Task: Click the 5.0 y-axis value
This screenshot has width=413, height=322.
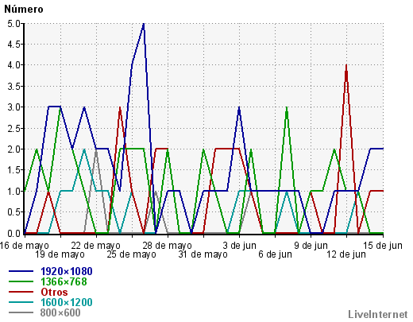Action: tap(14, 23)
